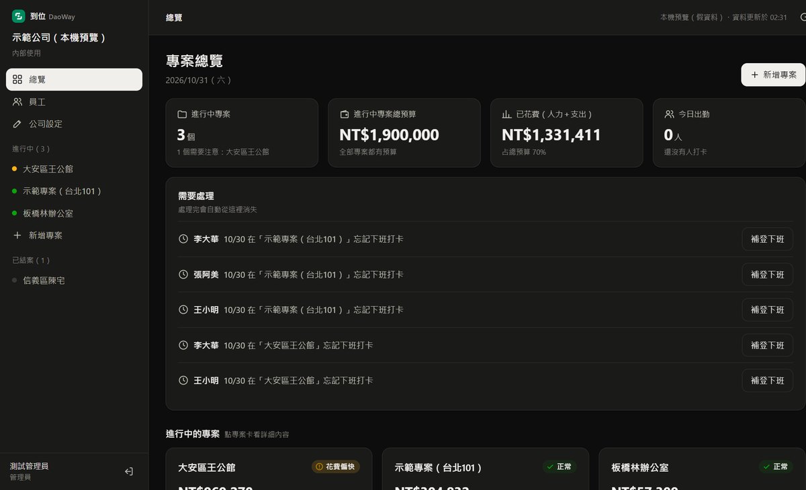The height and width of the screenshot is (490, 806).
Task: Click 正常 badge on 板橋林辦公室 card
Action: (776, 467)
